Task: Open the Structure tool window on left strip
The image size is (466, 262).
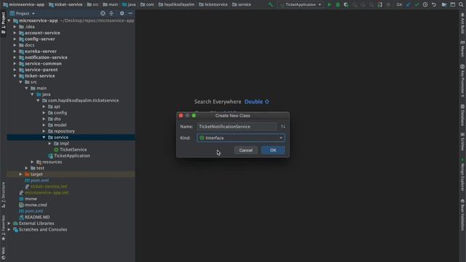Action: pyautogui.click(x=3, y=196)
